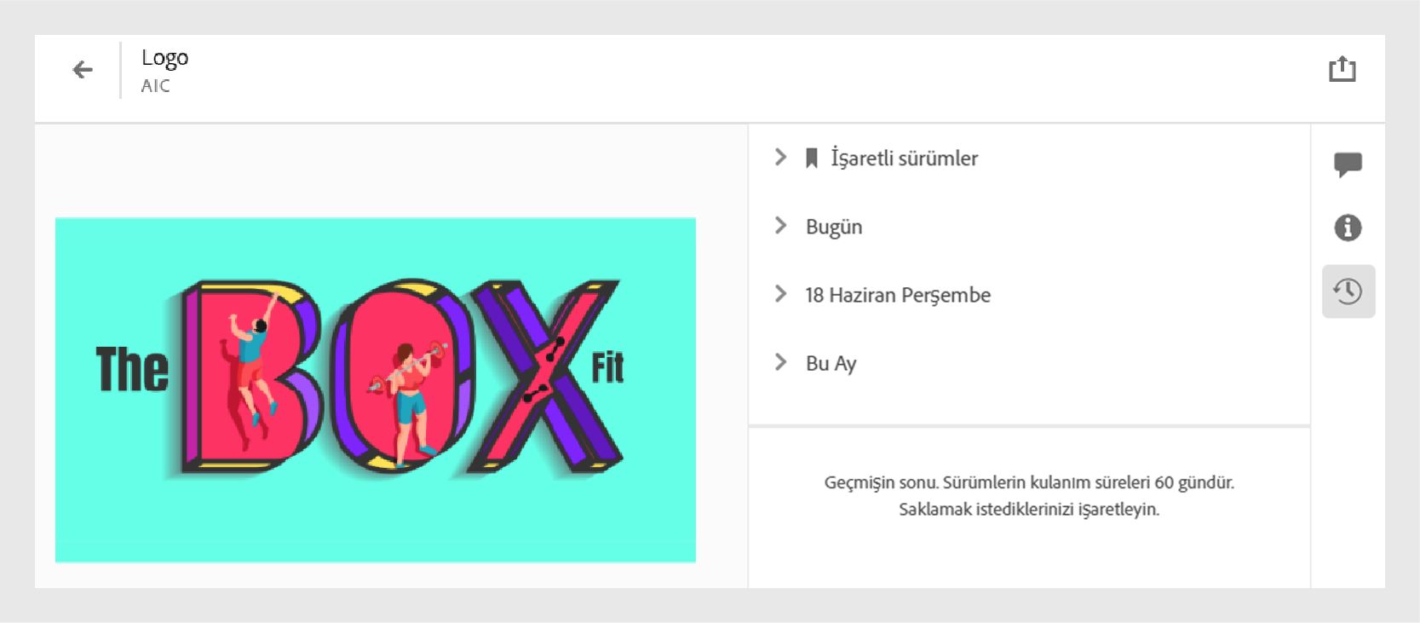Select the 18 Haziran Perşembe label
The height and width of the screenshot is (623, 1420).
click(x=898, y=294)
